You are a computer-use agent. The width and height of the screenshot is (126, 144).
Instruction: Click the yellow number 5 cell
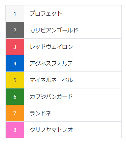point(15,80)
